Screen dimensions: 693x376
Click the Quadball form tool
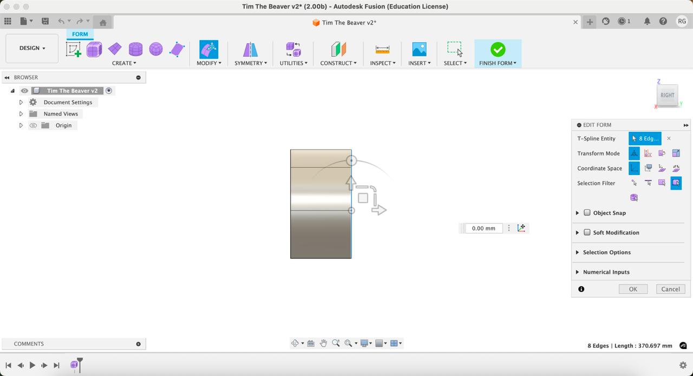point(156,50)
